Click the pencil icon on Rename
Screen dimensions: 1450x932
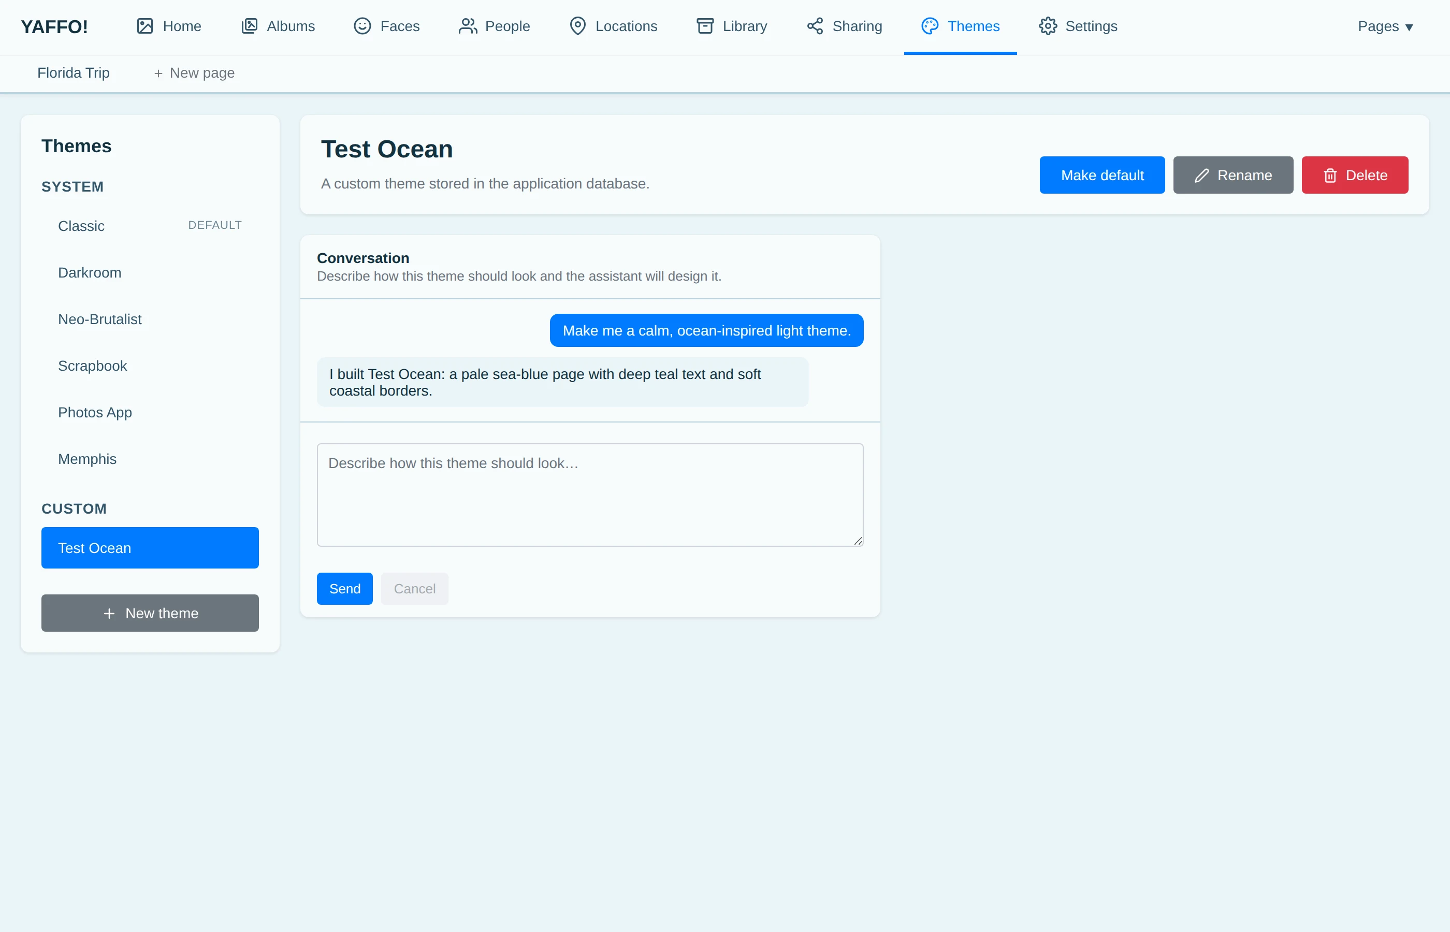coord(1202,176)
